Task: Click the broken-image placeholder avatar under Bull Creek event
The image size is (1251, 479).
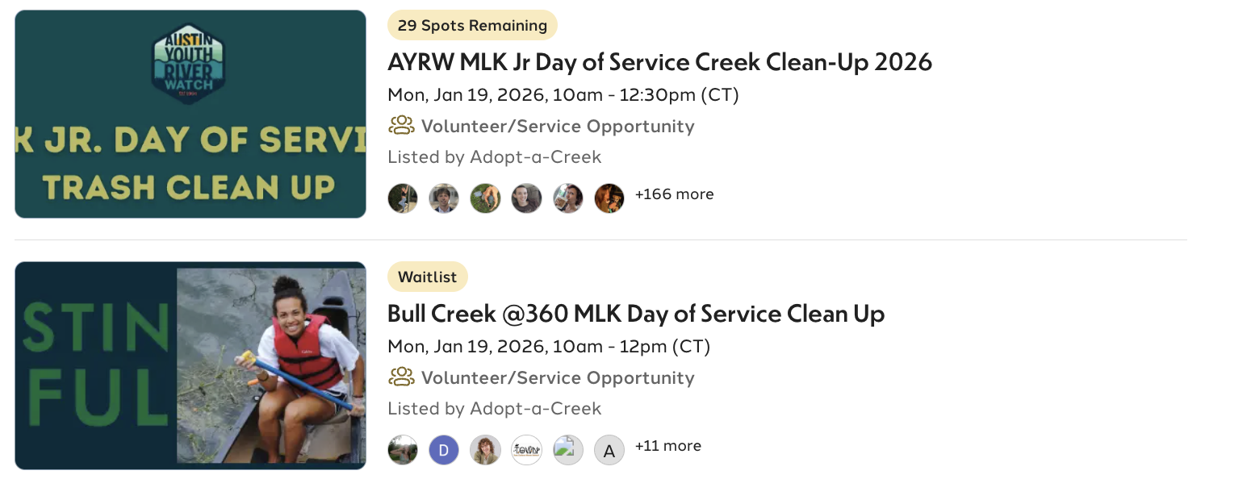Action: coord(567,449)
